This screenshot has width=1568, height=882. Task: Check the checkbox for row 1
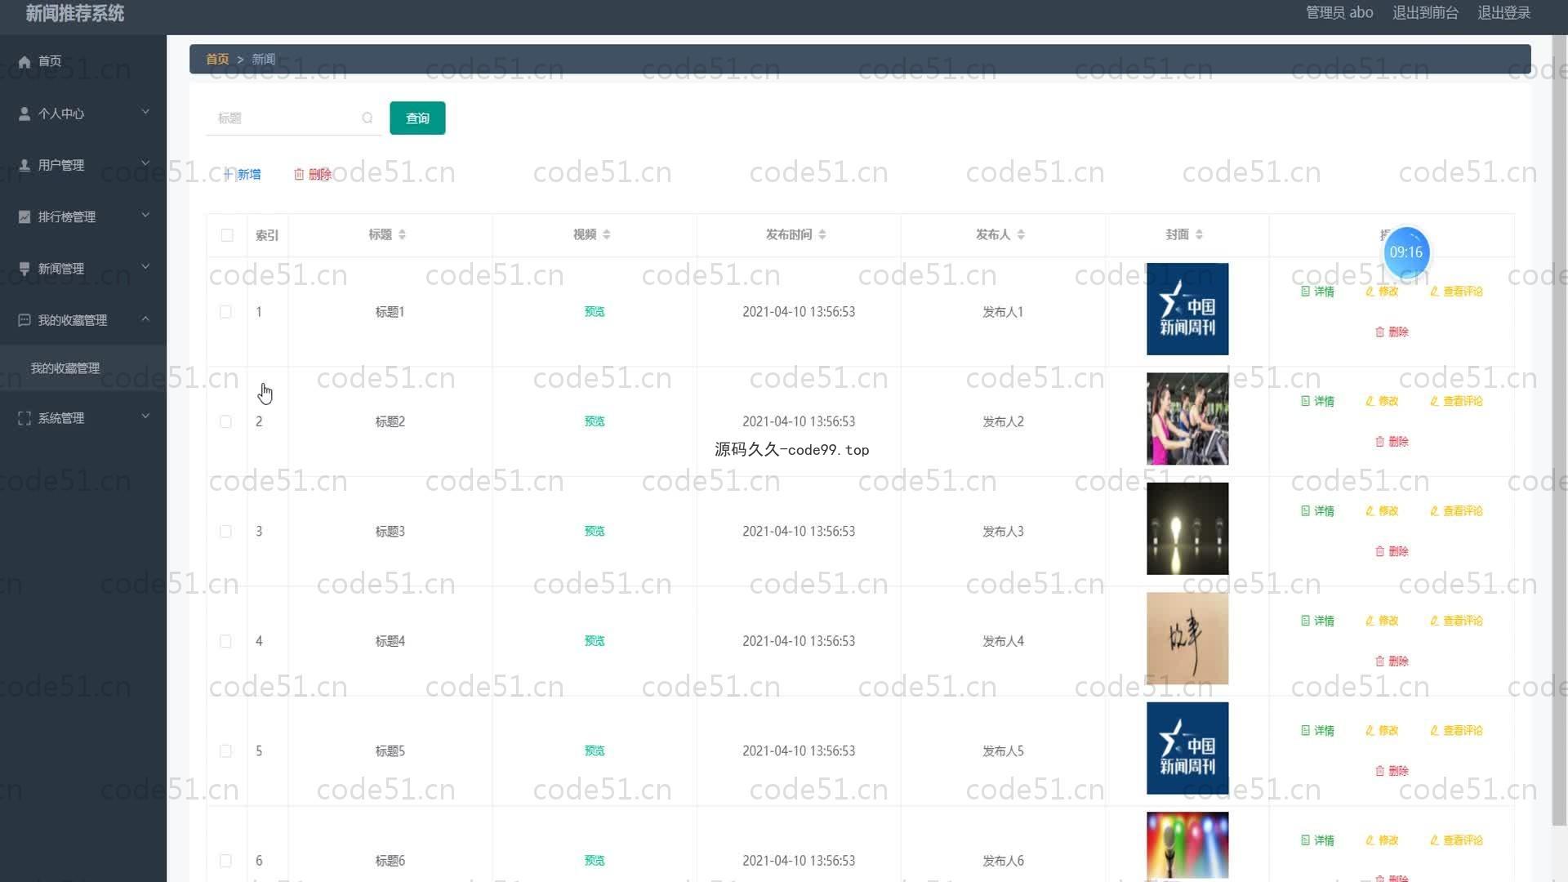click(225, 312)
